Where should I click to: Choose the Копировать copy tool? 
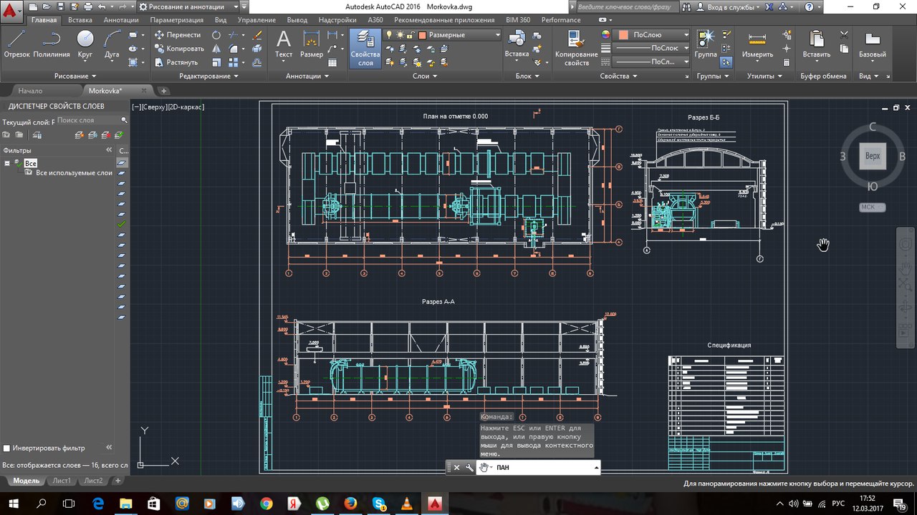[x=180, y=49]
